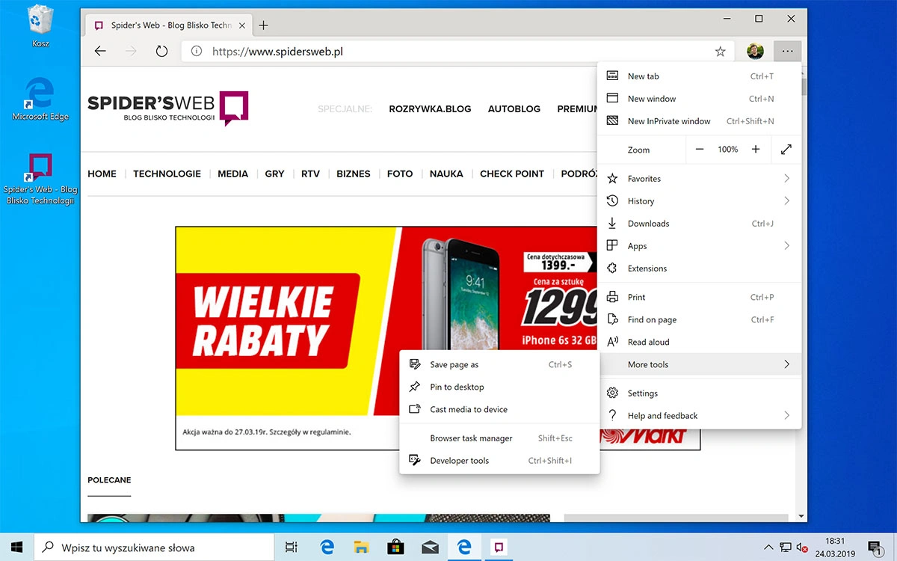Open the Windows Start menu
The height and width of the screenshot is (561, 897).
pos(17,548)
